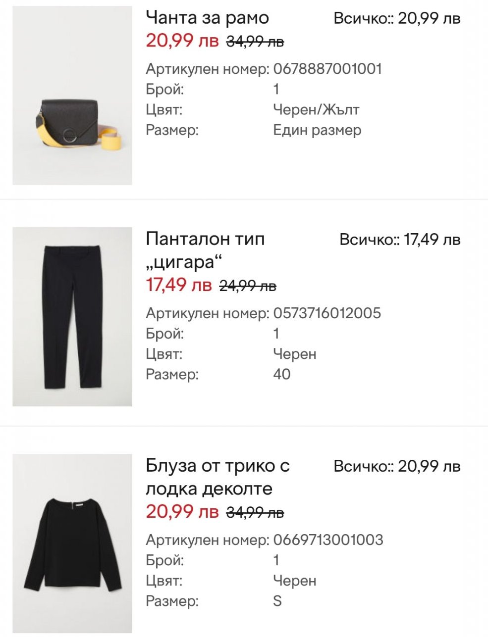
Task: Select article number 0573716012005
Action: [x=327, y=313]
